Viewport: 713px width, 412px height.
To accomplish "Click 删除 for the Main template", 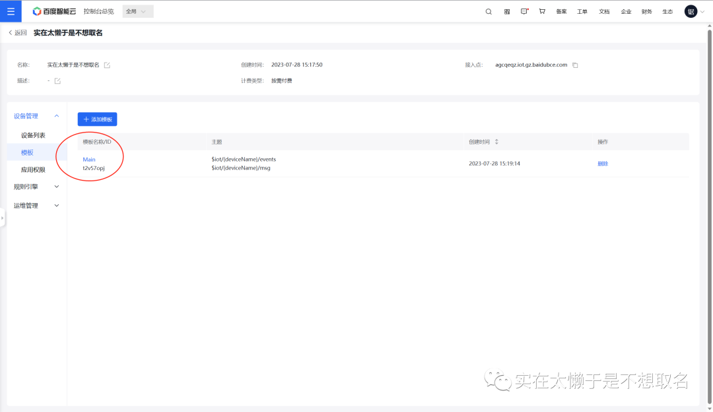I will [603, 163].
